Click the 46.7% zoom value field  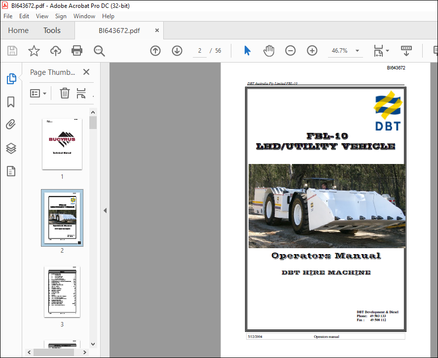pyautogui.click(x=340, y=51)
